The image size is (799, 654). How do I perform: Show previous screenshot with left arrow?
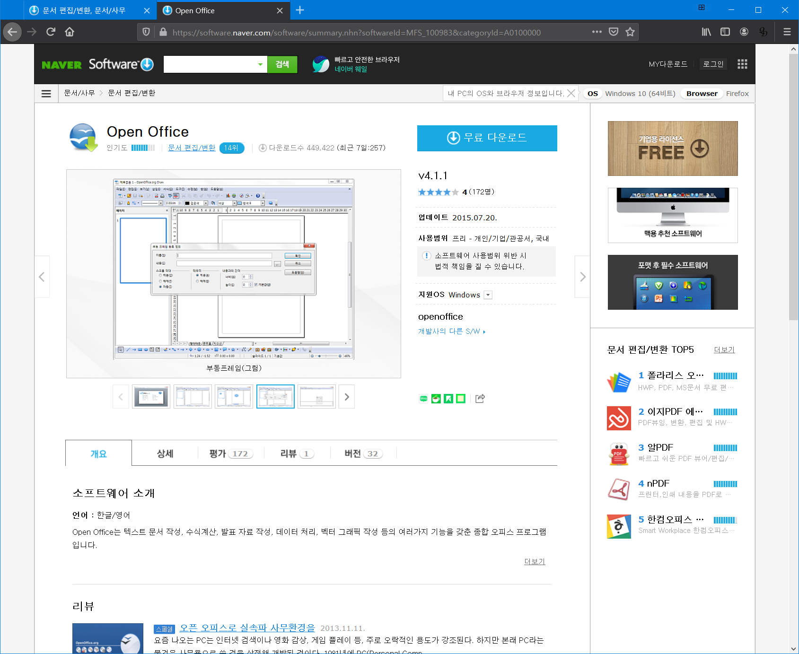(x=42, y=277)
